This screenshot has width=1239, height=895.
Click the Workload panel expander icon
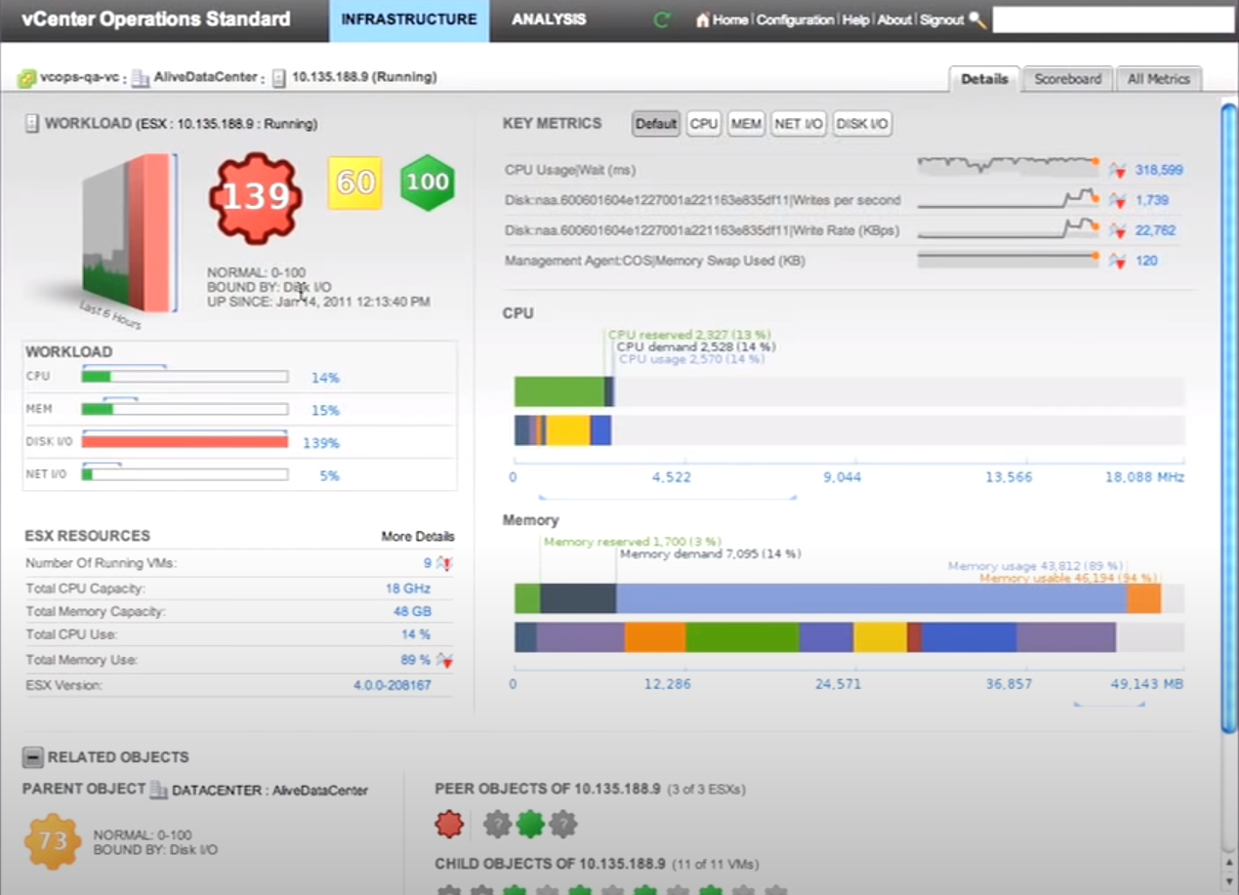30,124
